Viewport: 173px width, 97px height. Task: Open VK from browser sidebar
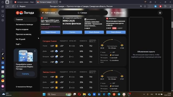coord(3,67)
